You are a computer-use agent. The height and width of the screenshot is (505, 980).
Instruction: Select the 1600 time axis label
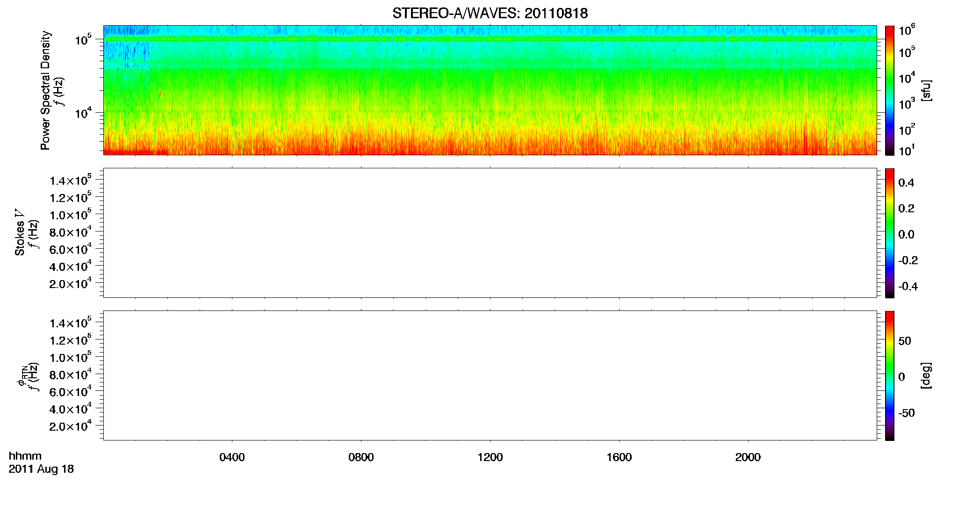[x=619, y=457]
